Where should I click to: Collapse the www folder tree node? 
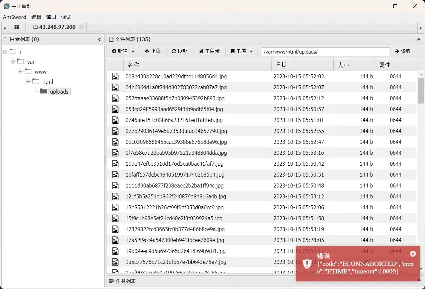(21, 71)
